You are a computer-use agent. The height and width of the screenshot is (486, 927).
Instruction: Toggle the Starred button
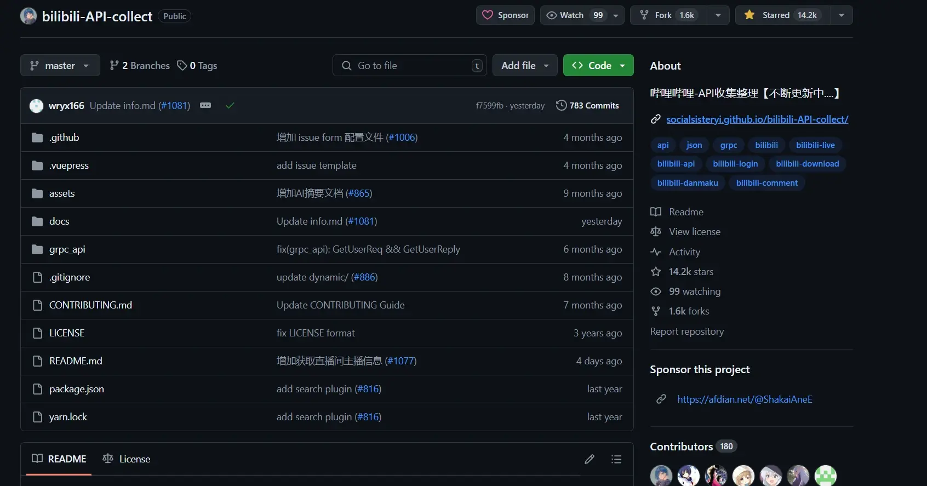click(783, 15)
